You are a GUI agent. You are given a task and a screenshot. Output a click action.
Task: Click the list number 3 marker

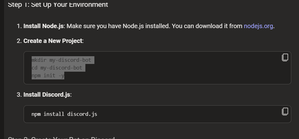coord(19,95)
